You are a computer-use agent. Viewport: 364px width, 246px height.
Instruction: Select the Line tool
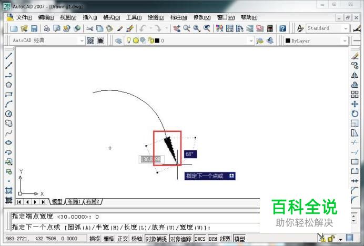(9, 56)
